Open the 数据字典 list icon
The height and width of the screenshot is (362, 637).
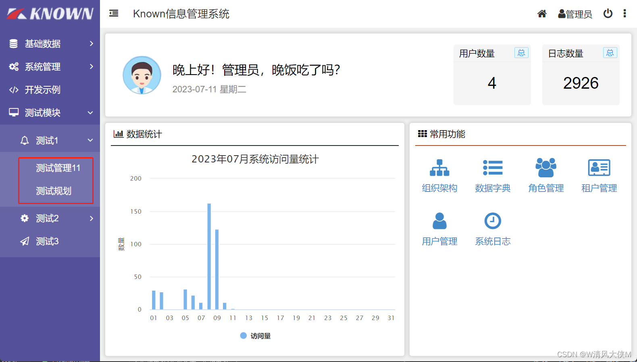(x=493, y=168)
